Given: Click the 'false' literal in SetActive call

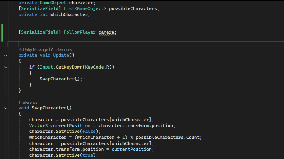Looking at the screenshot, I should tap(89, 131).
